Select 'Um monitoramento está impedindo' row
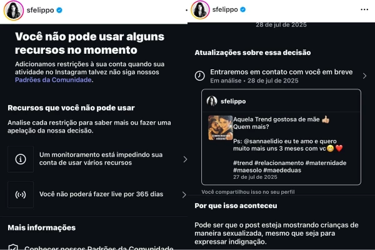The width and height of the screenshot is (375, 250). [x=97, y=159]
